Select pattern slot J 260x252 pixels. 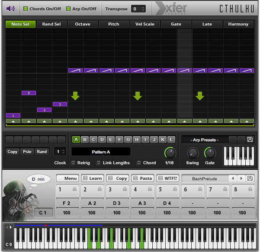pyautogui.click(x=154, y=140)
